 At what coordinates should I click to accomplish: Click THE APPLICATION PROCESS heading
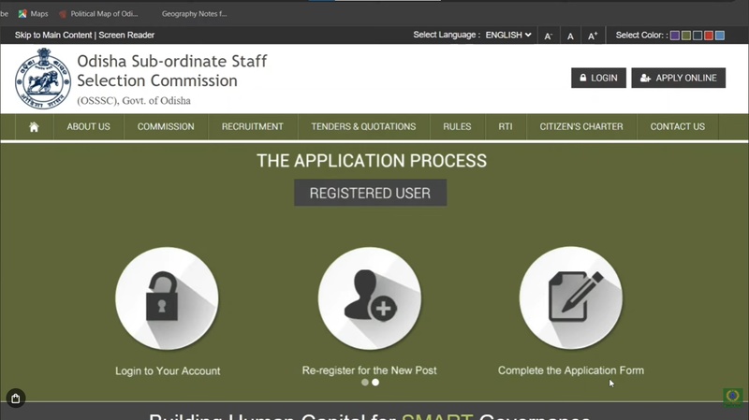(372, 161)
